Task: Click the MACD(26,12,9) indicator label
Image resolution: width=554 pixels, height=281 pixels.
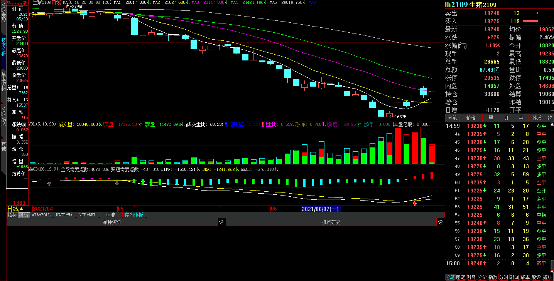Action: 44,169
